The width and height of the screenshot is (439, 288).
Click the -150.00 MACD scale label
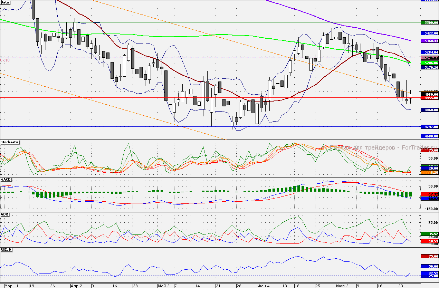[x=431, y=209]
